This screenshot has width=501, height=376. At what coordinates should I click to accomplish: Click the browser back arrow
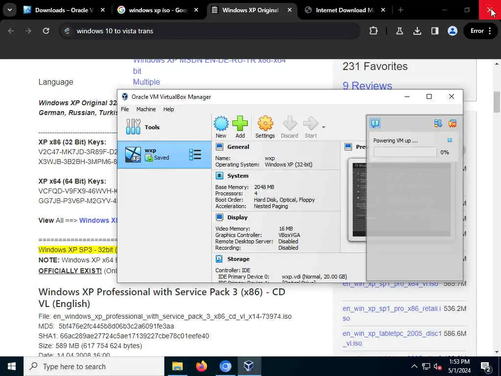pos(11,31)
